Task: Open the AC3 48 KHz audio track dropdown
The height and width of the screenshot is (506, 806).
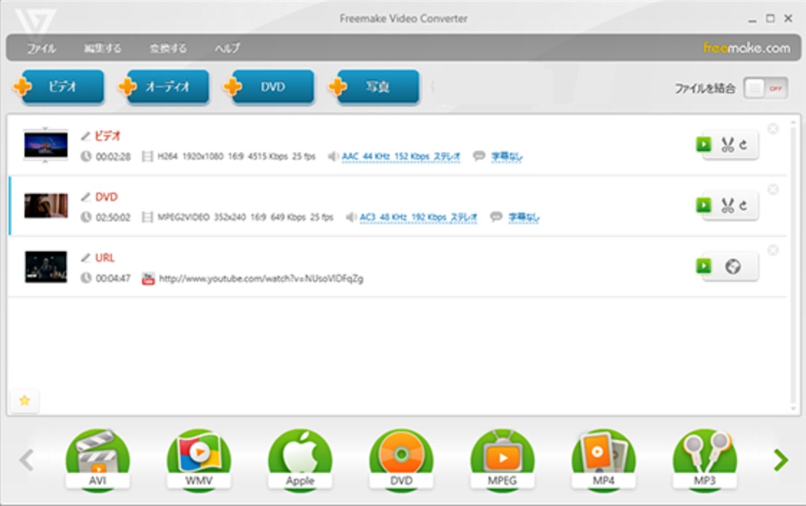Action: [418, 217]
